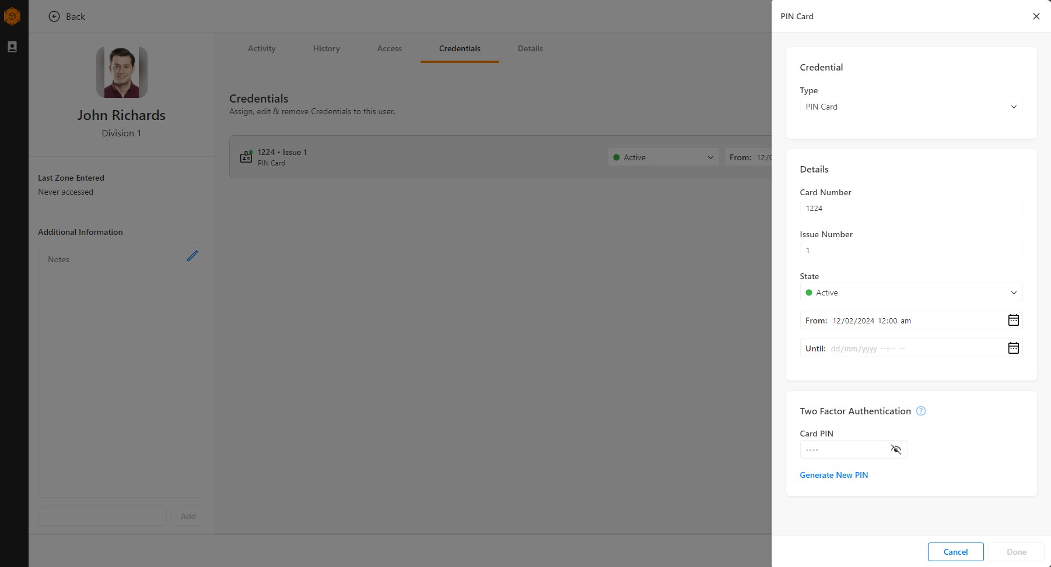Viewport: 1051px width, 567px height.
Task: Click the orange cube app logo
Action: tap(12, 16)
